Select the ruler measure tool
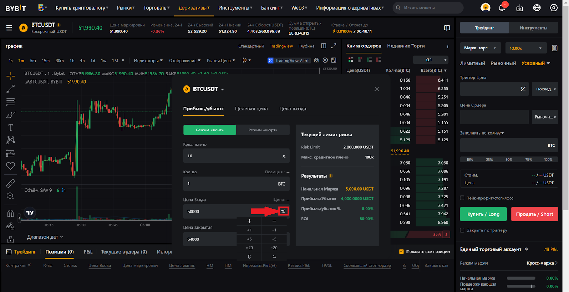This screenshot has height=292, width=569. tap(11, 183)
